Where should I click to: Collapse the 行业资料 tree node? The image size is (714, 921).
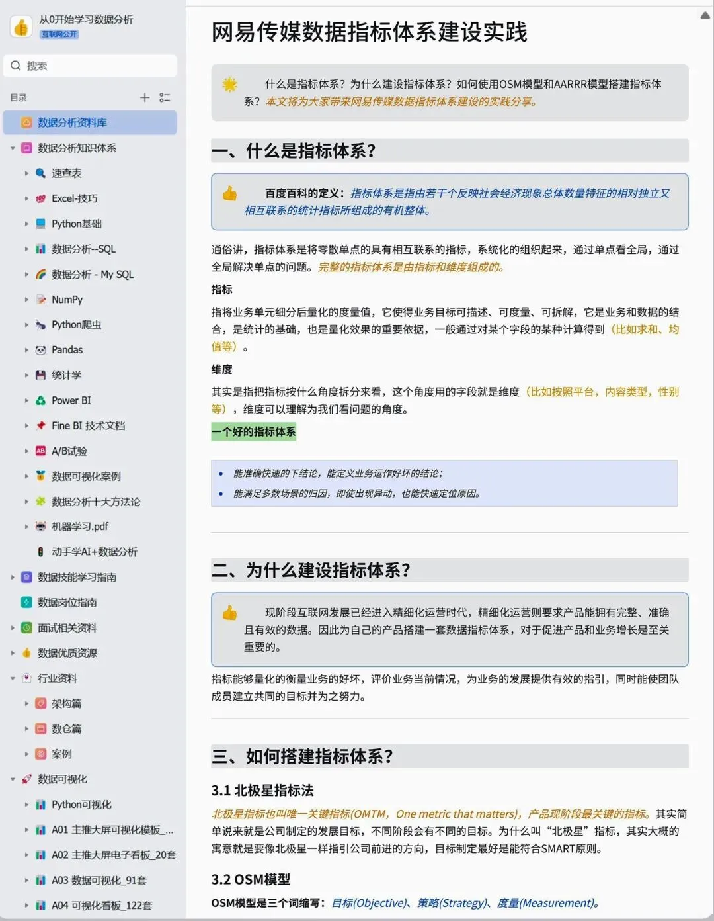(x=13, y=678)
